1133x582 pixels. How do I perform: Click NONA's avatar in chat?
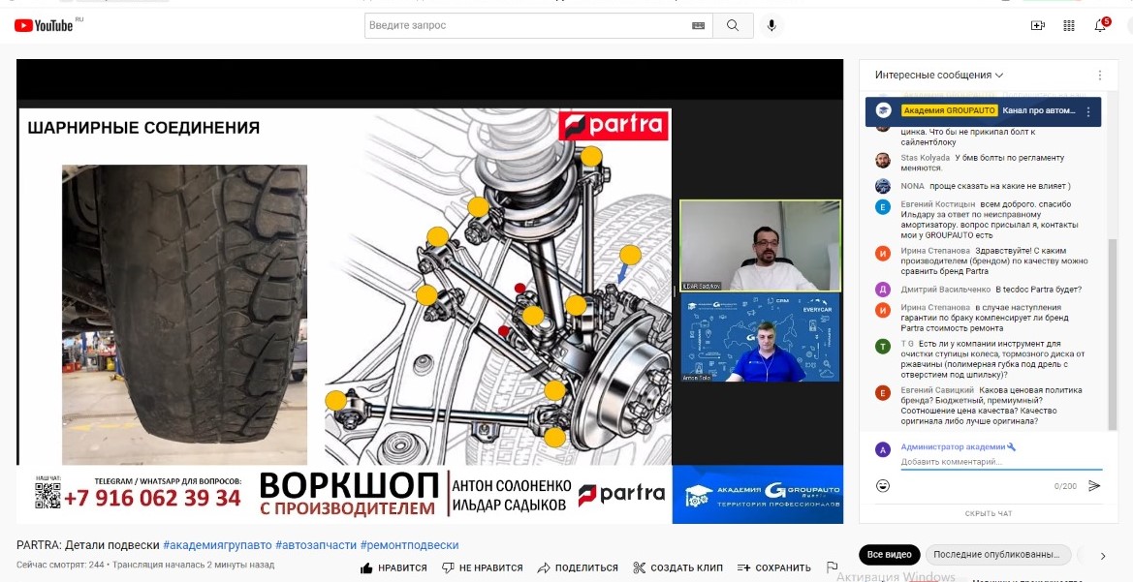click(882, 186)
